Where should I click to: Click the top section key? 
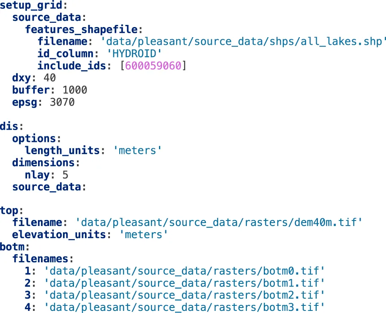click(x=9, y=210)
